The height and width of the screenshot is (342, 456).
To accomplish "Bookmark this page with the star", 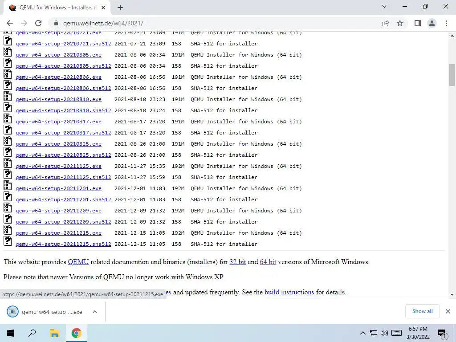I will tap(400, 23).
